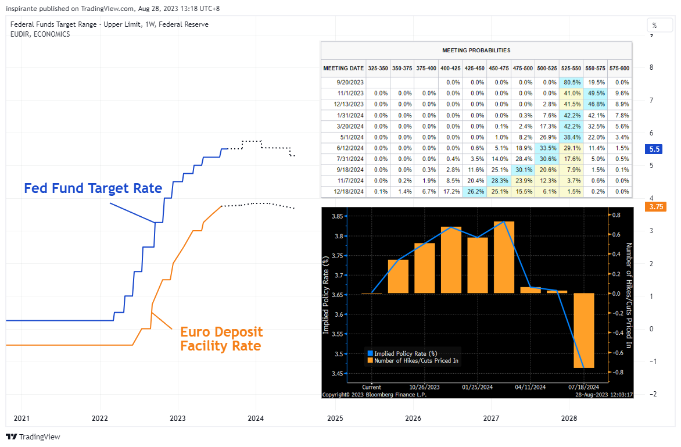
Task: Click the 2024 year on time axis
Action: [x=256, y=419]
